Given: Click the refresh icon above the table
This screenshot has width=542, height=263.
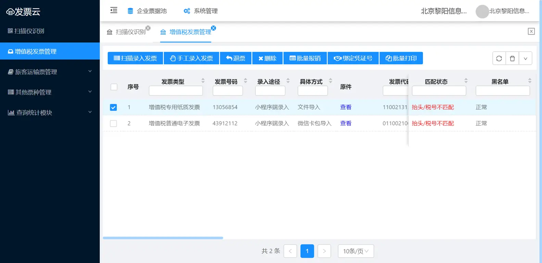Looking at the screenshot, I should pos(499,58).
